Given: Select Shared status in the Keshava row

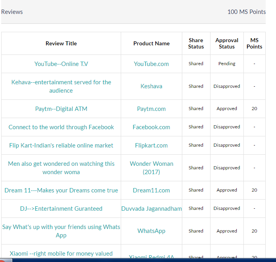Looking at the screenshot, I should (x=196, y=86).
